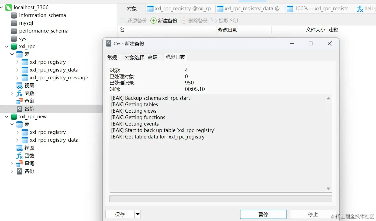
Task: Click the 函数 fx icon under xxl_rpc_new
Action: [19, 156]
